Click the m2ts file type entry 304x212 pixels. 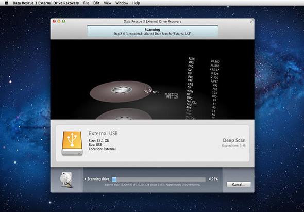[x=190, y=91]
